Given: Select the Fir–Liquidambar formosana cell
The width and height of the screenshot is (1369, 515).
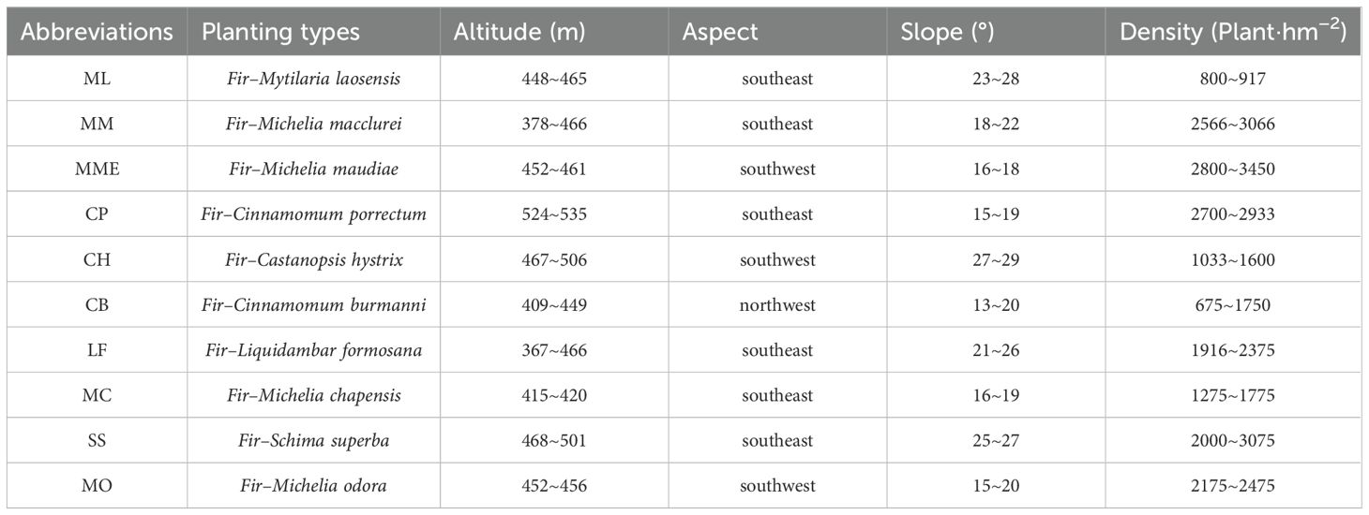Looking at the screenshot, I should pos(313,350).
